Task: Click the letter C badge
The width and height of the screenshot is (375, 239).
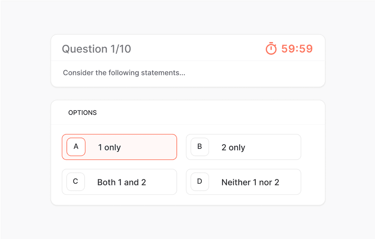Action: coord(75,182)
